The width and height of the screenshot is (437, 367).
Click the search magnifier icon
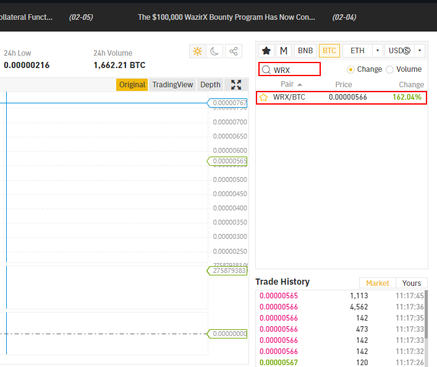tap(266, 69)
